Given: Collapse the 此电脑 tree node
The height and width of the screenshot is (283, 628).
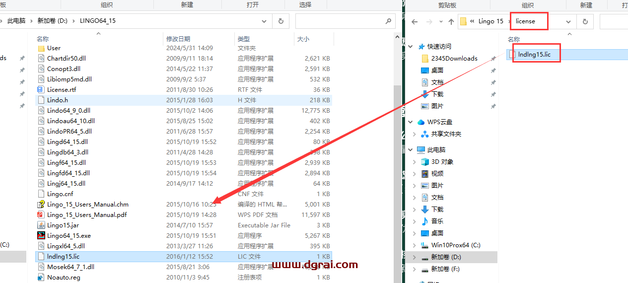Looking at the screenshot, I should tap(411, 149).
